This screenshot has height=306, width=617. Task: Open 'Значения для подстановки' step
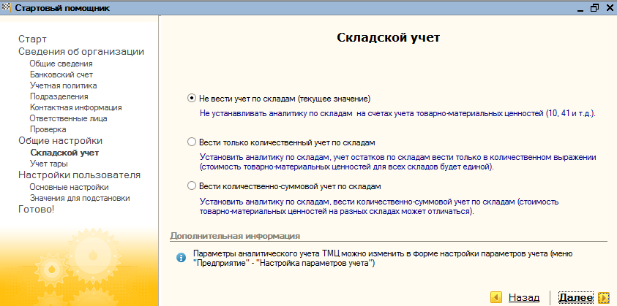[x=80, y=198]
